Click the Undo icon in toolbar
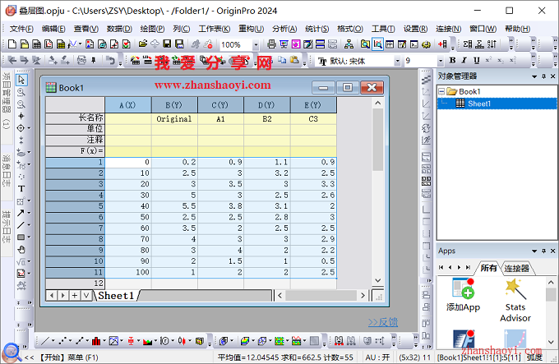Screen dimensions: 559x364 point(111,60)
